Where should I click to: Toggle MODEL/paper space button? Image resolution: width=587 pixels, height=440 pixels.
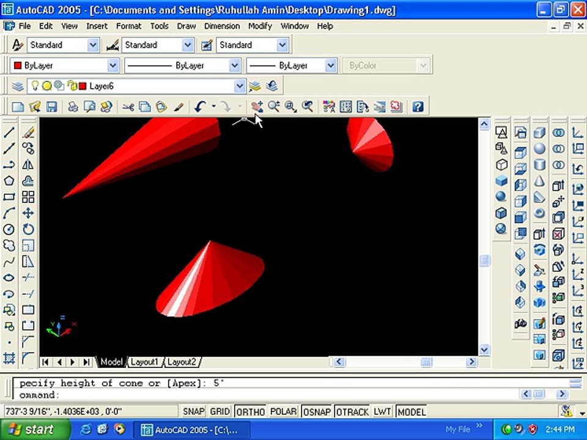[x=412, y=411]
